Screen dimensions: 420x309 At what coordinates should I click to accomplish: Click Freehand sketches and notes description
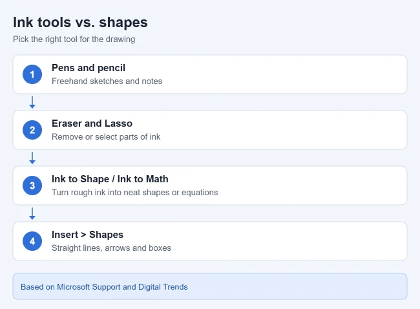pyautogui.click(x=107, y=81)
